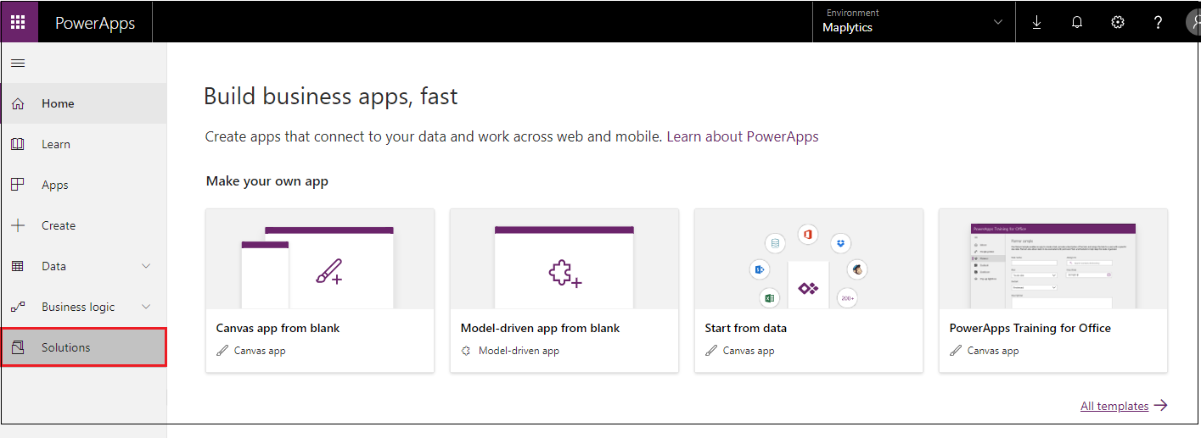This screenshot has height=438, width=1201.
Task: Click the database icon in data sources
Action: [x=773, y=244]
